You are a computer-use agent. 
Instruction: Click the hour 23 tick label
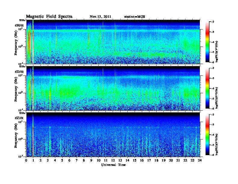pyautogui.click(x=192, y=160)
